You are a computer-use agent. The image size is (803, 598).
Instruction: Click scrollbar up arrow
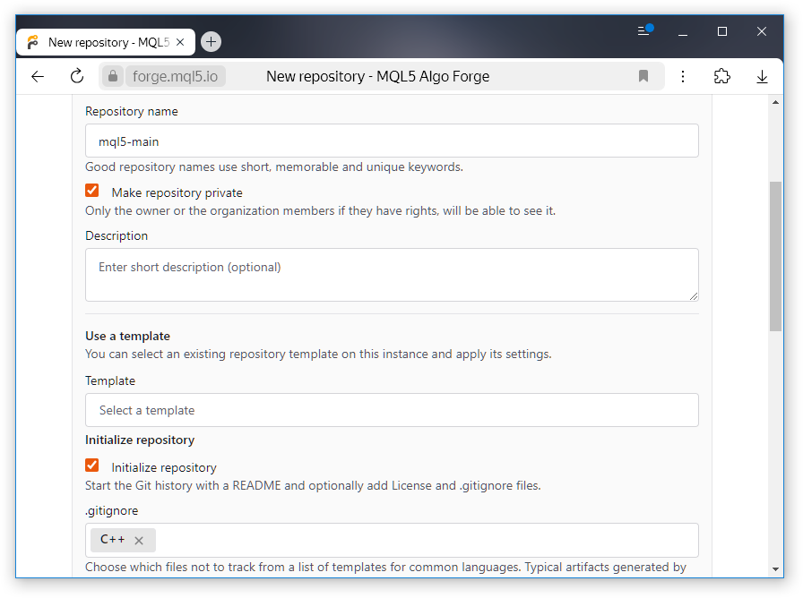(775, 102)
